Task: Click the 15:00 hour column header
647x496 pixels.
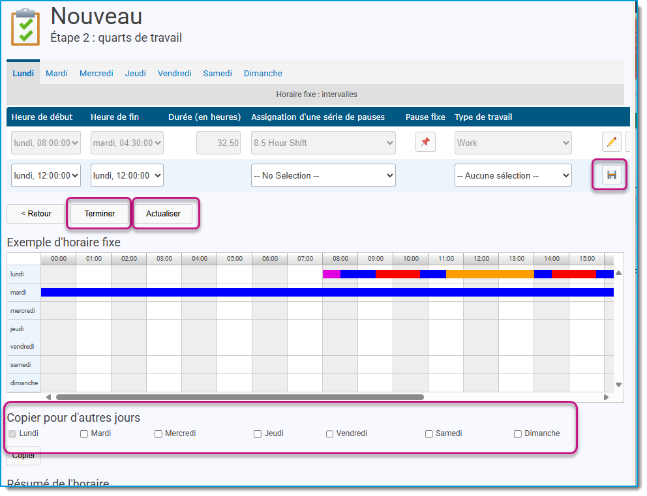Action: pyautogui.click(x=587, y=259)
